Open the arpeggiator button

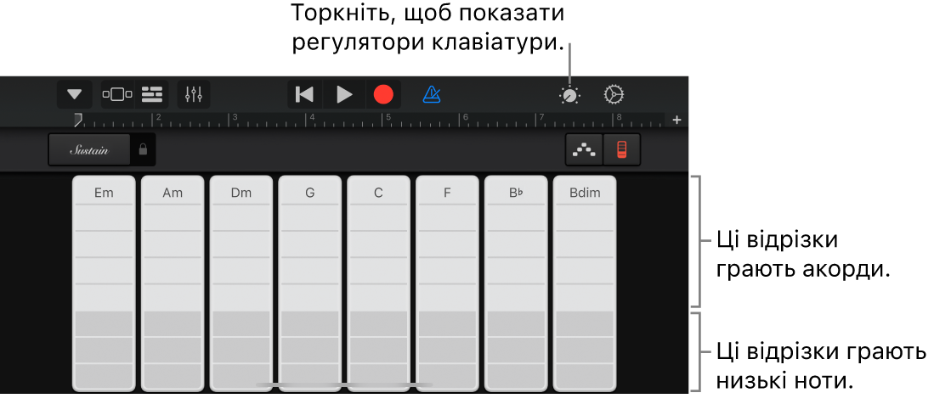(584, 149)
